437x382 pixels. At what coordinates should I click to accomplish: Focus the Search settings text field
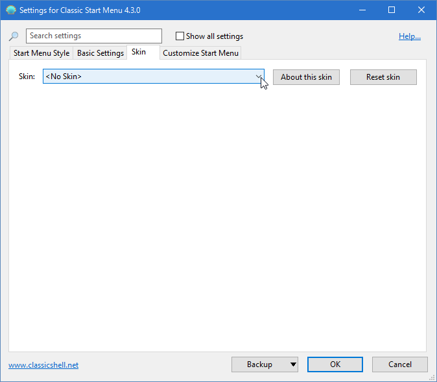click(x=94, y=36)
